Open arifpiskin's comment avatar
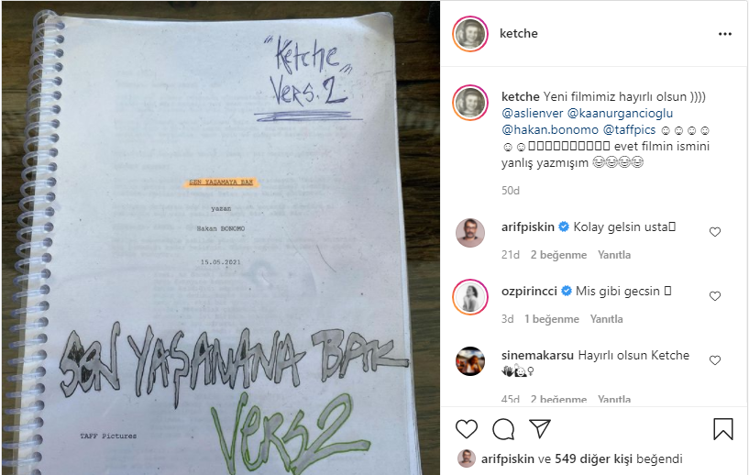 (x=470, y=233)
